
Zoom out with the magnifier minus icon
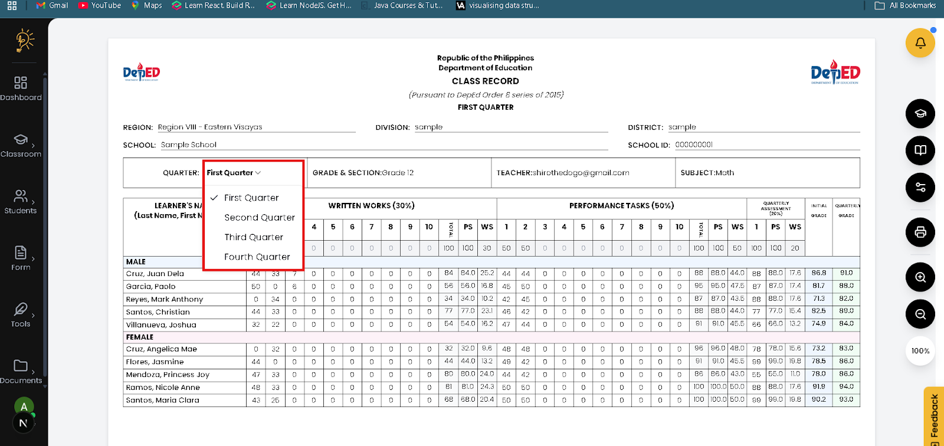click(x=920, y=314)
